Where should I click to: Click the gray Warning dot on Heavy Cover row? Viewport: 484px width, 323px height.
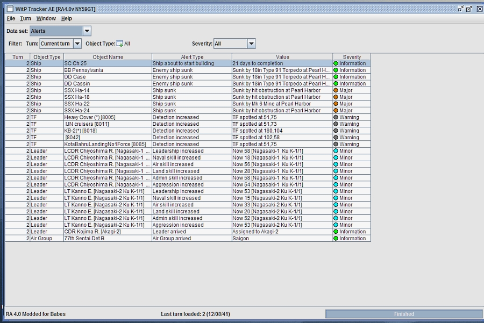(336, 117)
